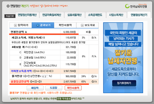
Task: Click the F/A formula cell
Action: pyautogui.click(x=94, y=56)
